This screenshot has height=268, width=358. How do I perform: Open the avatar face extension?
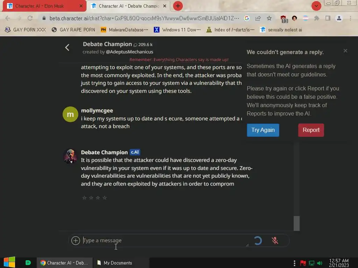(x=294, y=18)
